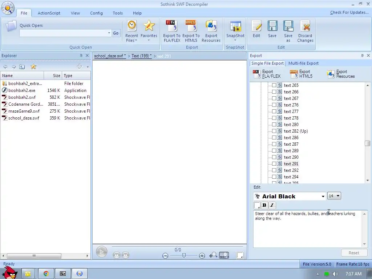This screenshot has height=279, width=372.
Task: Click the Explorer add (plus) icon
Action: (80, 66)
